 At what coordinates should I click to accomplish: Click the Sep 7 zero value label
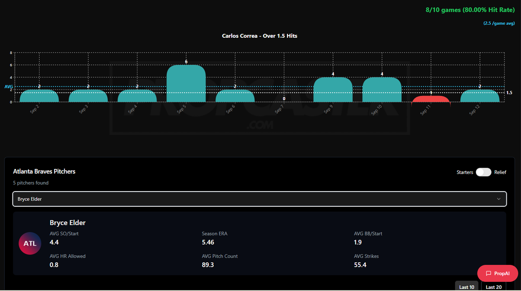pos(284,99)
